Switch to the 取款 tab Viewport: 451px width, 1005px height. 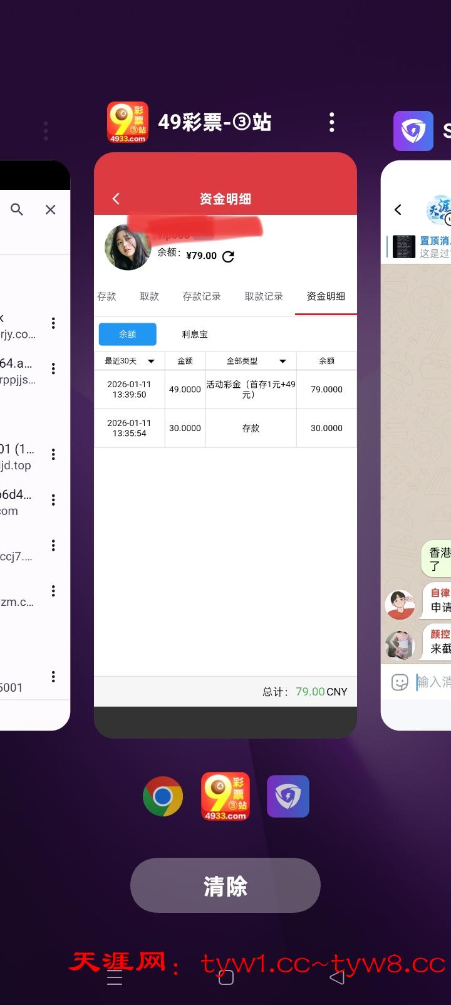coord(149,296)
